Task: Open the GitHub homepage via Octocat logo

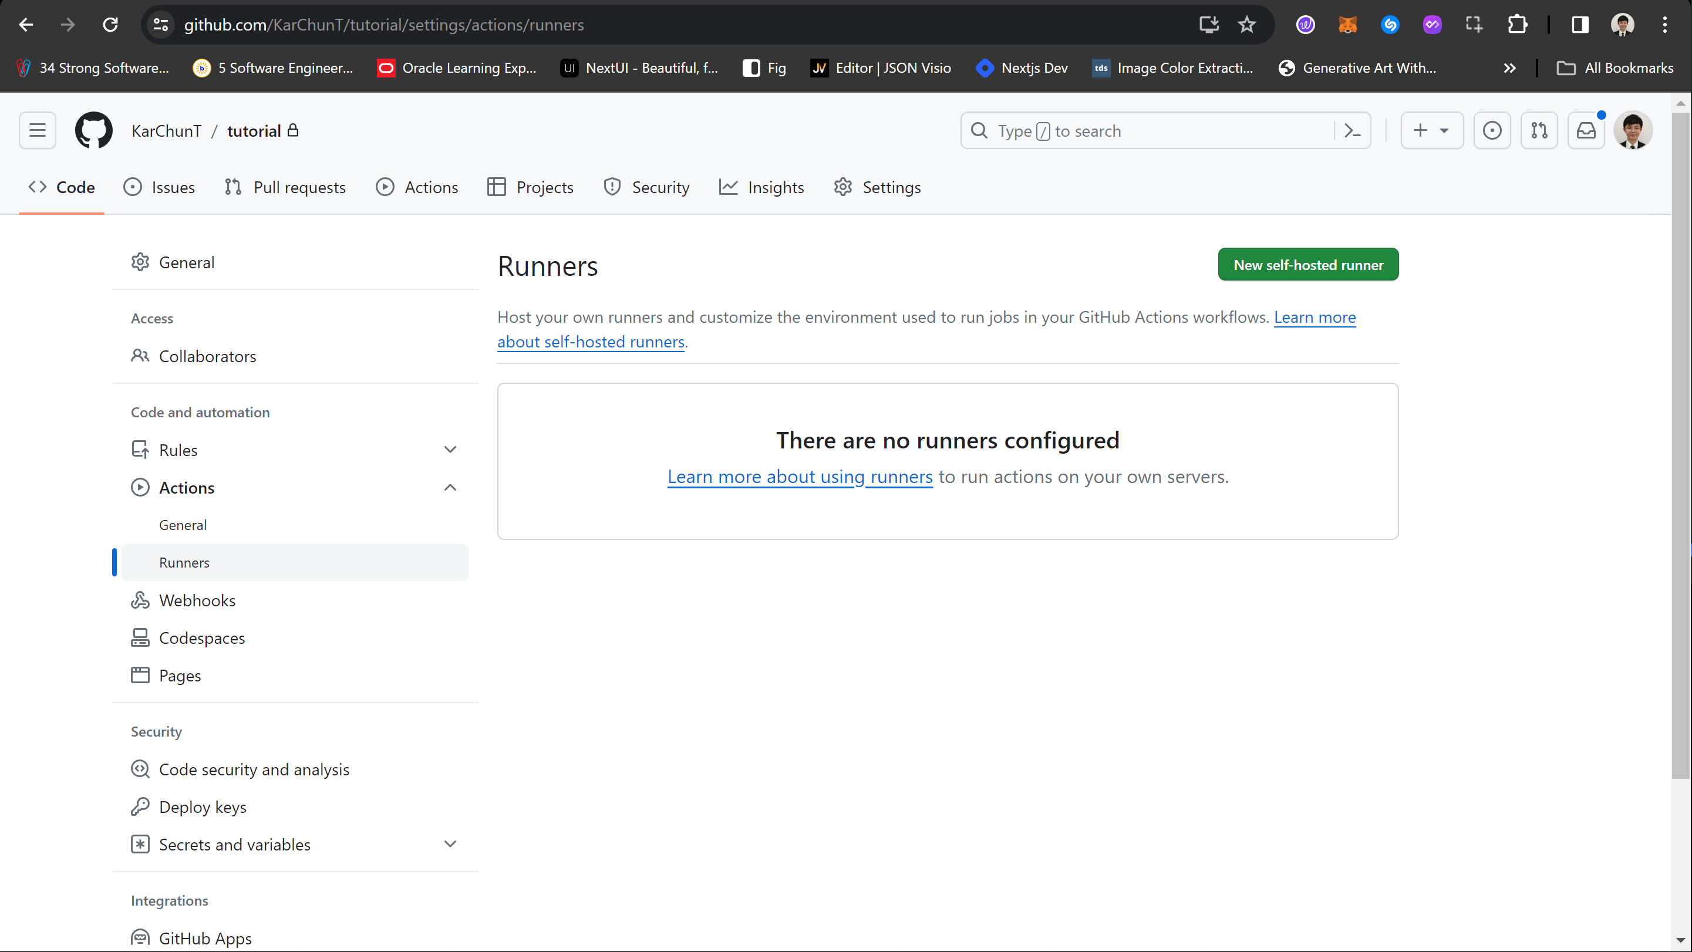Action: (x=93, y=131)
